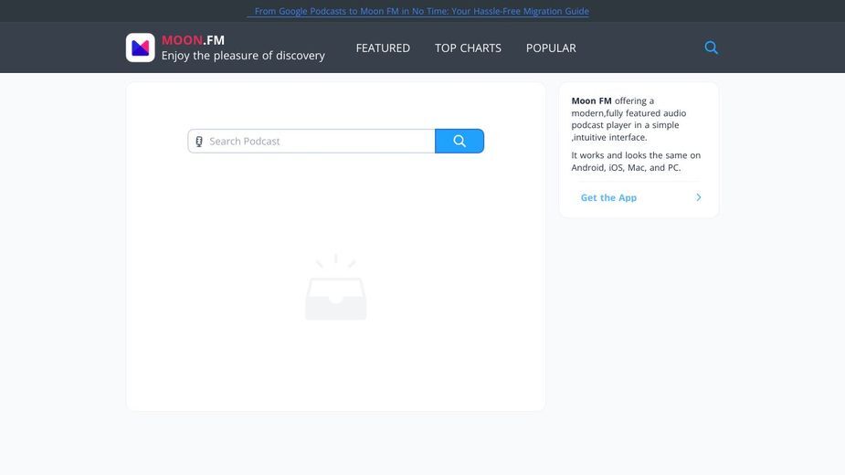Click the bold 'Moon FM' text in sidebar
The image size is (845, 475).
coord(591,100)
